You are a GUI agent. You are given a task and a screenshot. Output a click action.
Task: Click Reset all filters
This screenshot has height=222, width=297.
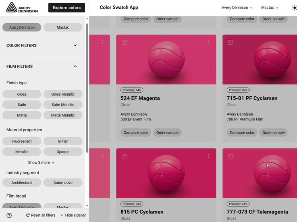(41, 215)
